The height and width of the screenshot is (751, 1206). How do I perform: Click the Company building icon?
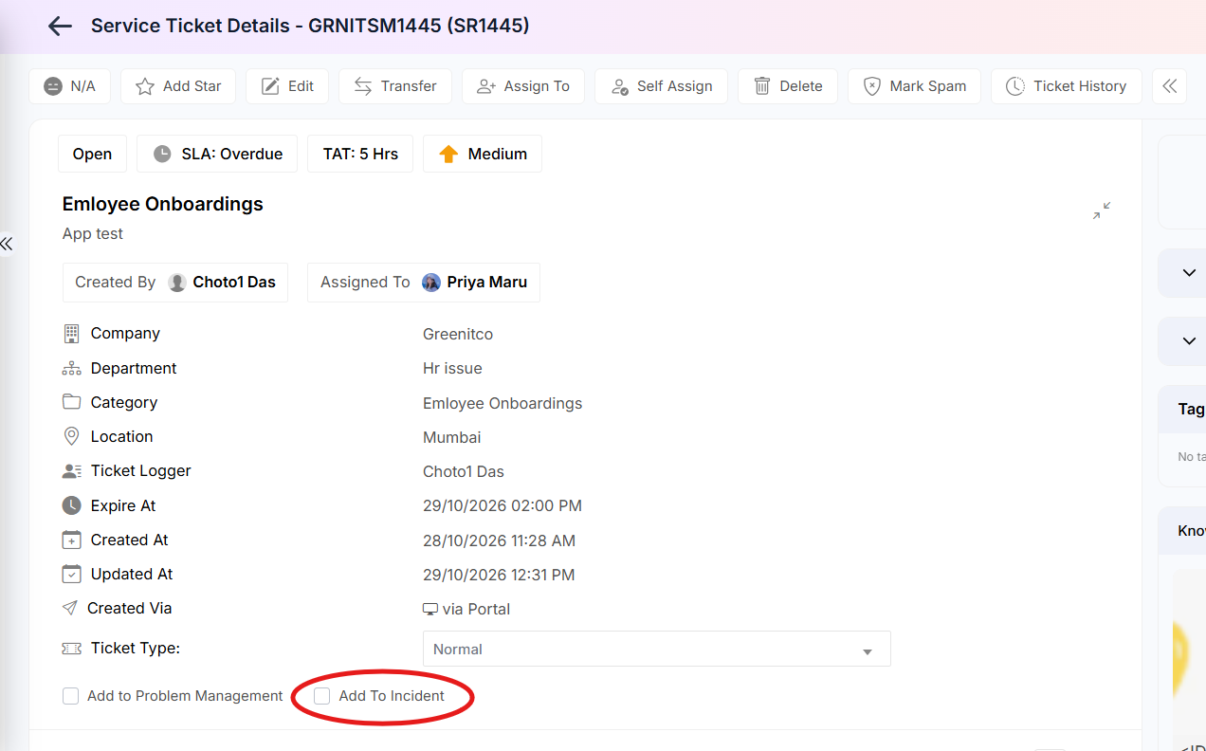click(71, 334)
